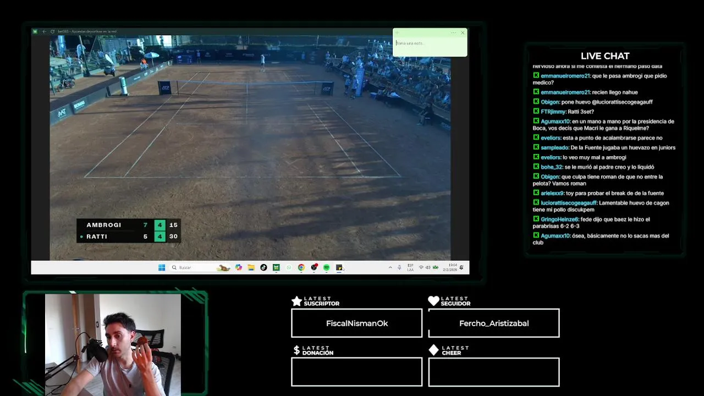
Task: Show hidden system tray icons
Action: [x=391, y=267]
